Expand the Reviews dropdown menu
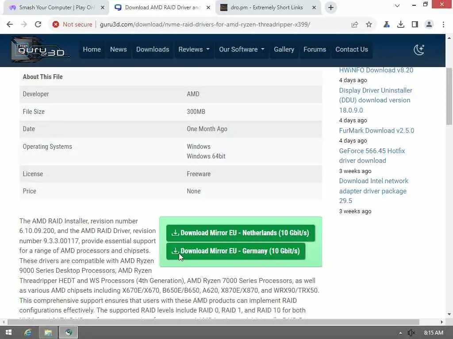This screenshot has height=339, width=453. pyautogui.click(x=194, y=49)
